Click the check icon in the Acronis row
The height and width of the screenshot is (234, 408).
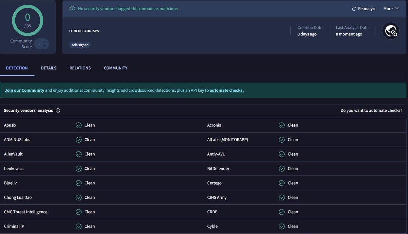click(x=282, y=125)
